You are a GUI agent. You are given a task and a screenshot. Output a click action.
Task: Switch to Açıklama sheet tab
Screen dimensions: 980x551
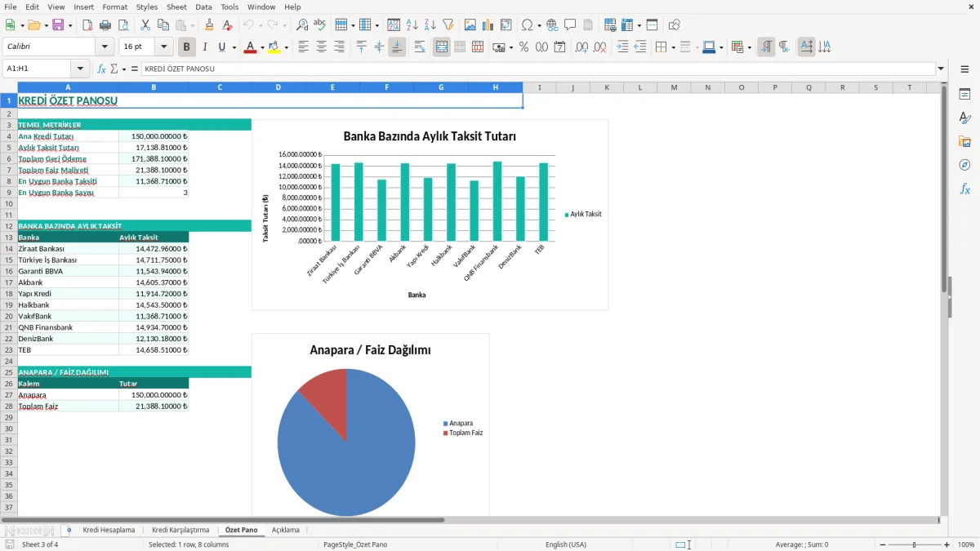pyautogui.click(x=286, y=530)
